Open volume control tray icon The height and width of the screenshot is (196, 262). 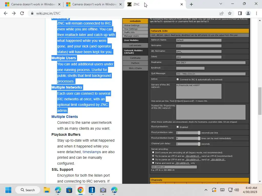tap(237, 190)
